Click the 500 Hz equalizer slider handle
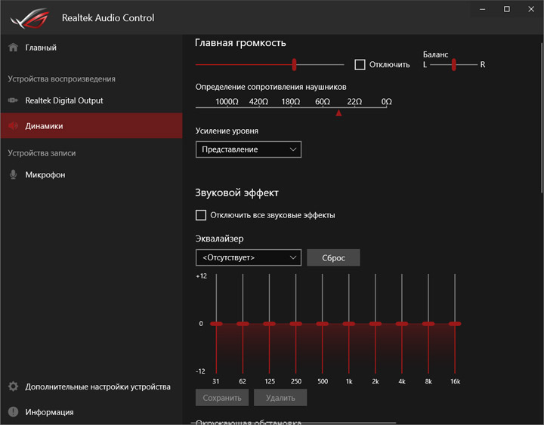 [323, 324]
